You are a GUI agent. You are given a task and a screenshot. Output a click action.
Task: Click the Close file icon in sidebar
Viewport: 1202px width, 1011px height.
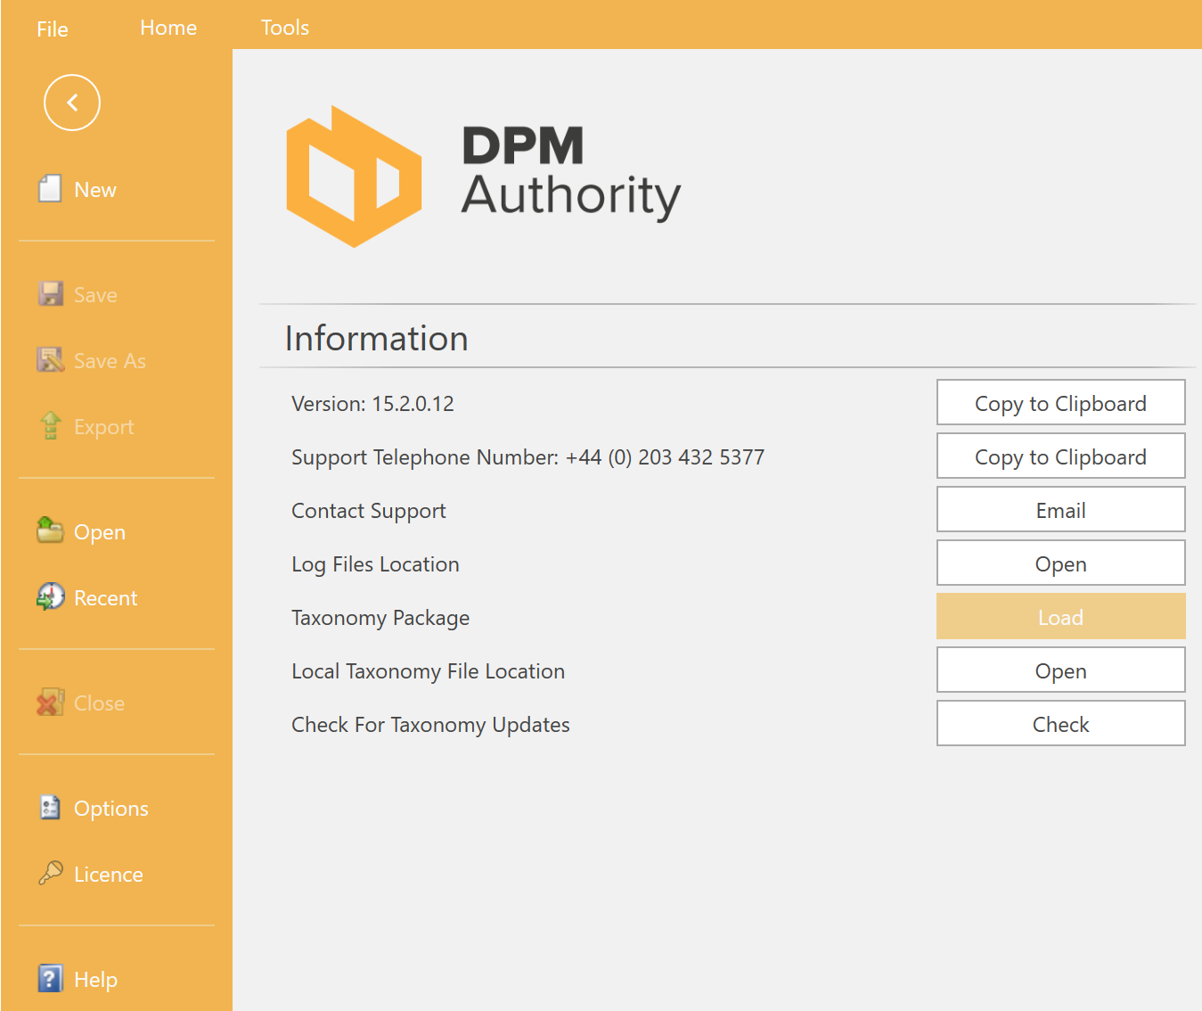pyautogui.click(x=50, y=702)
